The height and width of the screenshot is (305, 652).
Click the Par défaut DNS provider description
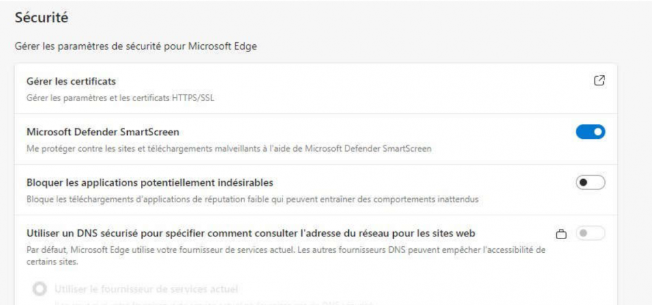(286, 250)
